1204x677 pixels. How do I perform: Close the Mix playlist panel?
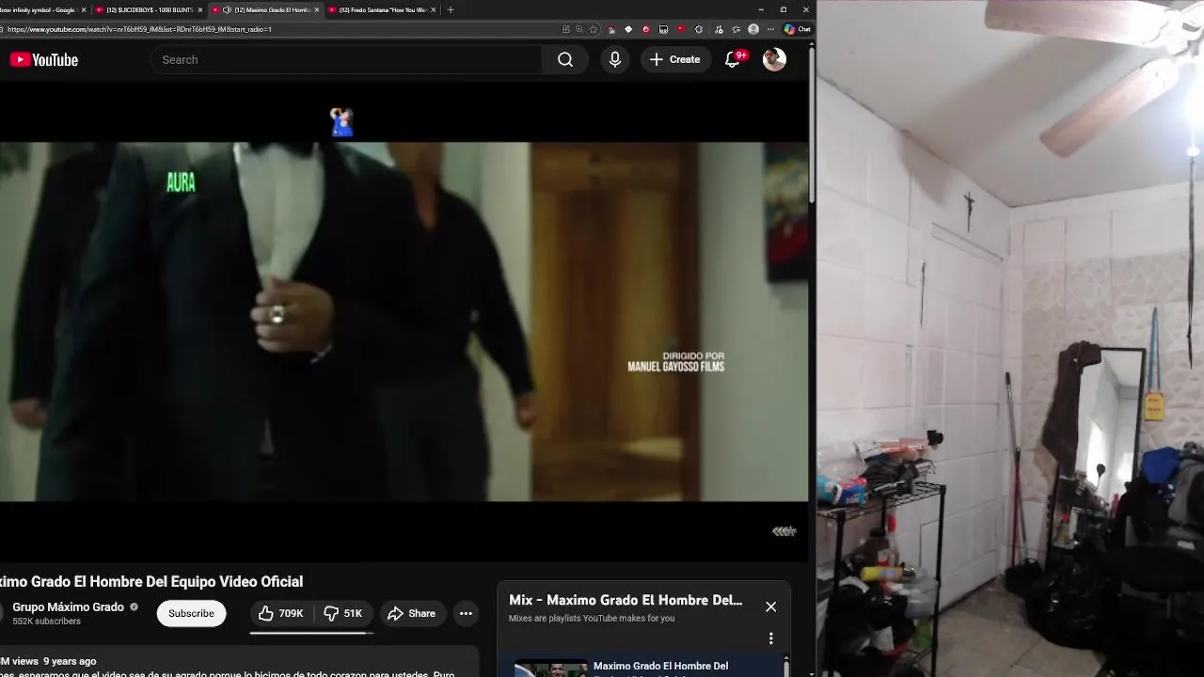coord(771,606)
